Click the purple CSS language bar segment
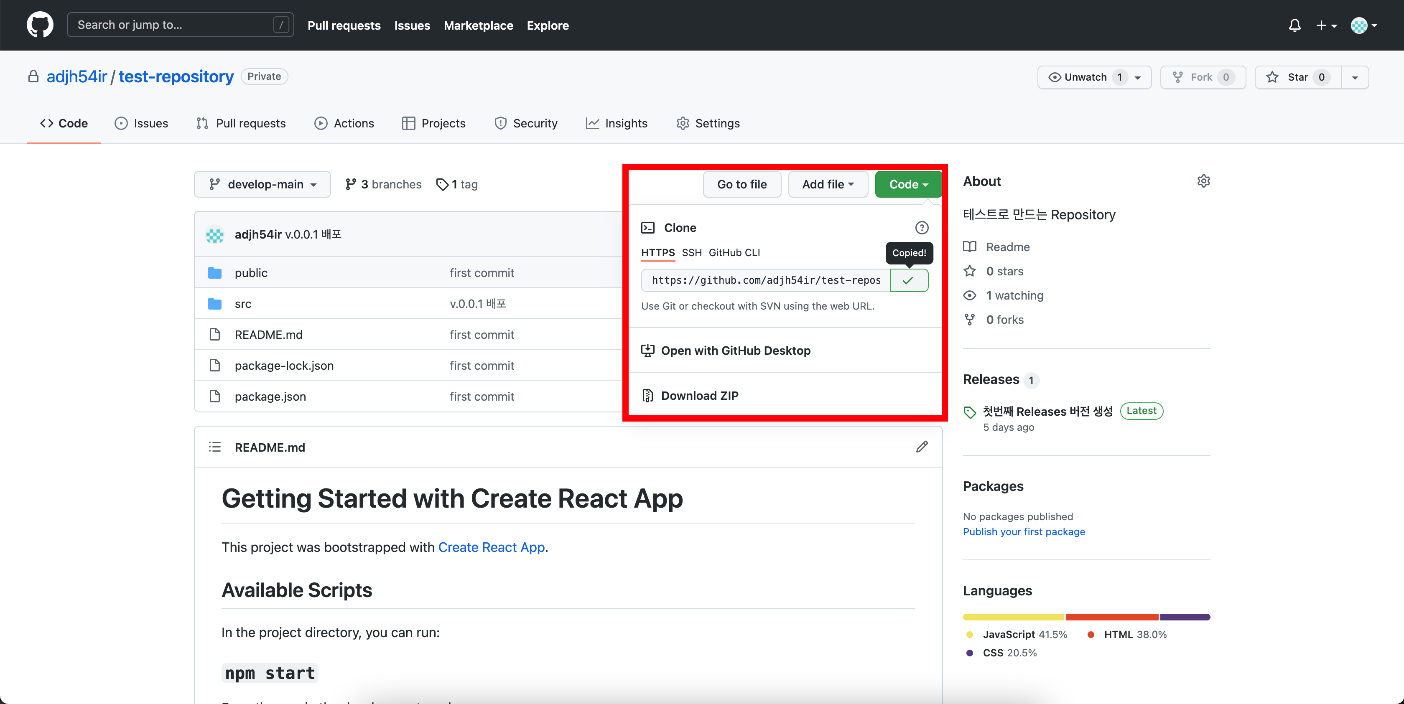1404x704 pixels. (1185, 618)
